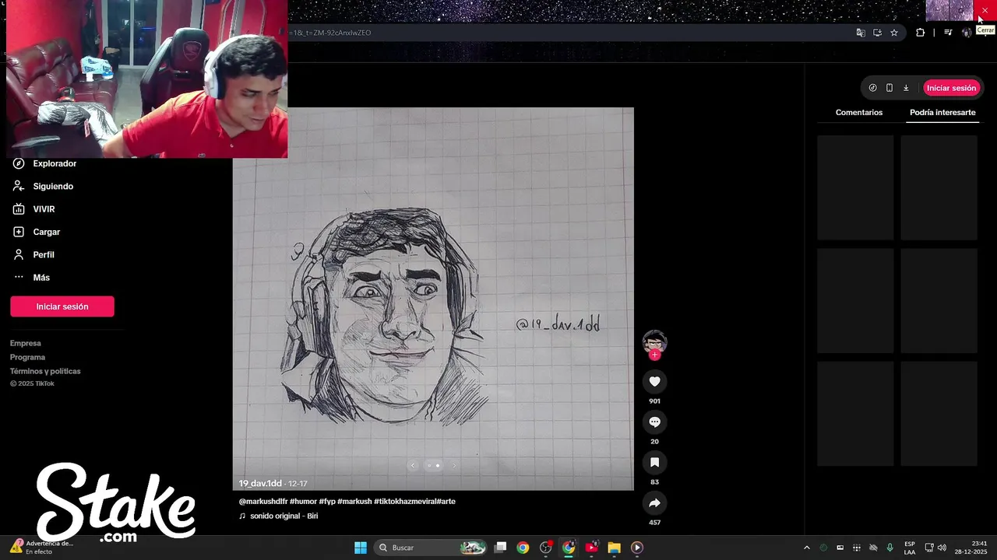
Task: Open File Explorer from the taskbar
Action: click(x=614, y=548)
